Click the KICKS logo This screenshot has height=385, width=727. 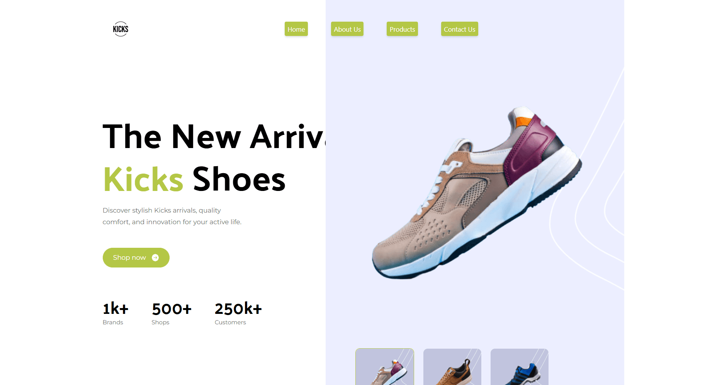(121, 29)
